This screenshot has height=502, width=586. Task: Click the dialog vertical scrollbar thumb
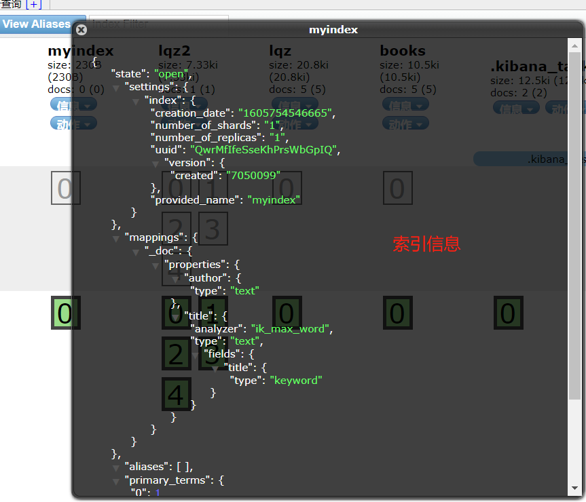[x=574, y=225]
